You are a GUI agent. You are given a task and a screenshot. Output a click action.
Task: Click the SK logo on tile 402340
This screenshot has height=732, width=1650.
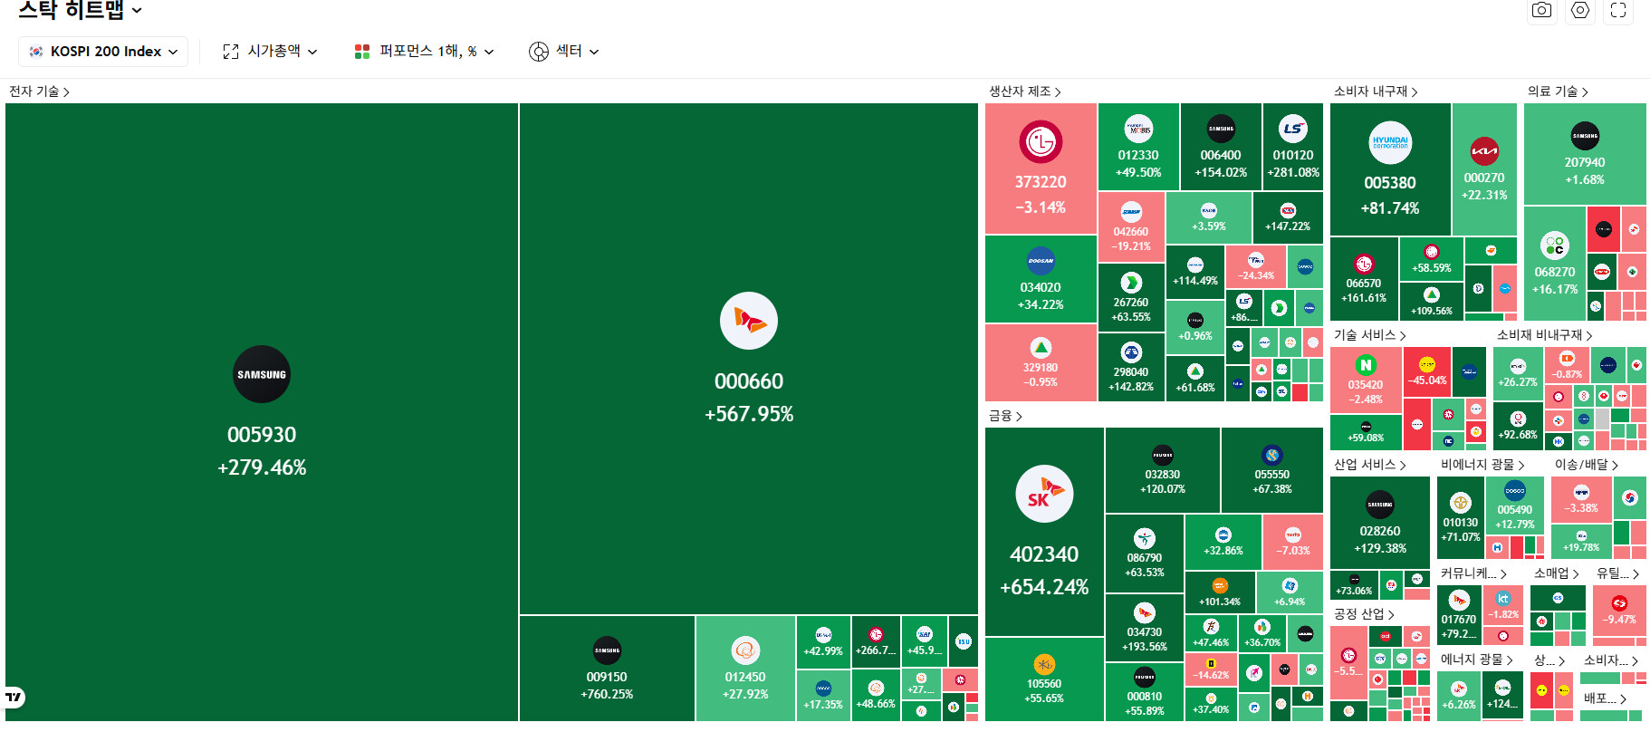coord(1044,494)
